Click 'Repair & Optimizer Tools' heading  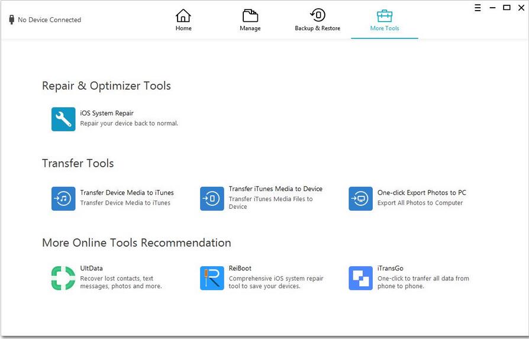tap(107, 86)
